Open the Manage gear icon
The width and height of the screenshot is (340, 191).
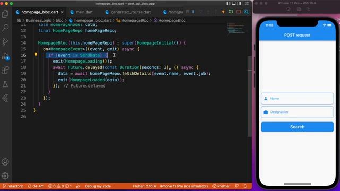click(x=5, y=176)
